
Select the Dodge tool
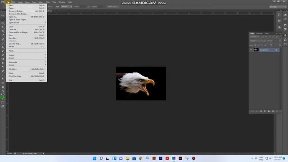pyautogui.click(x=3, y=67)
